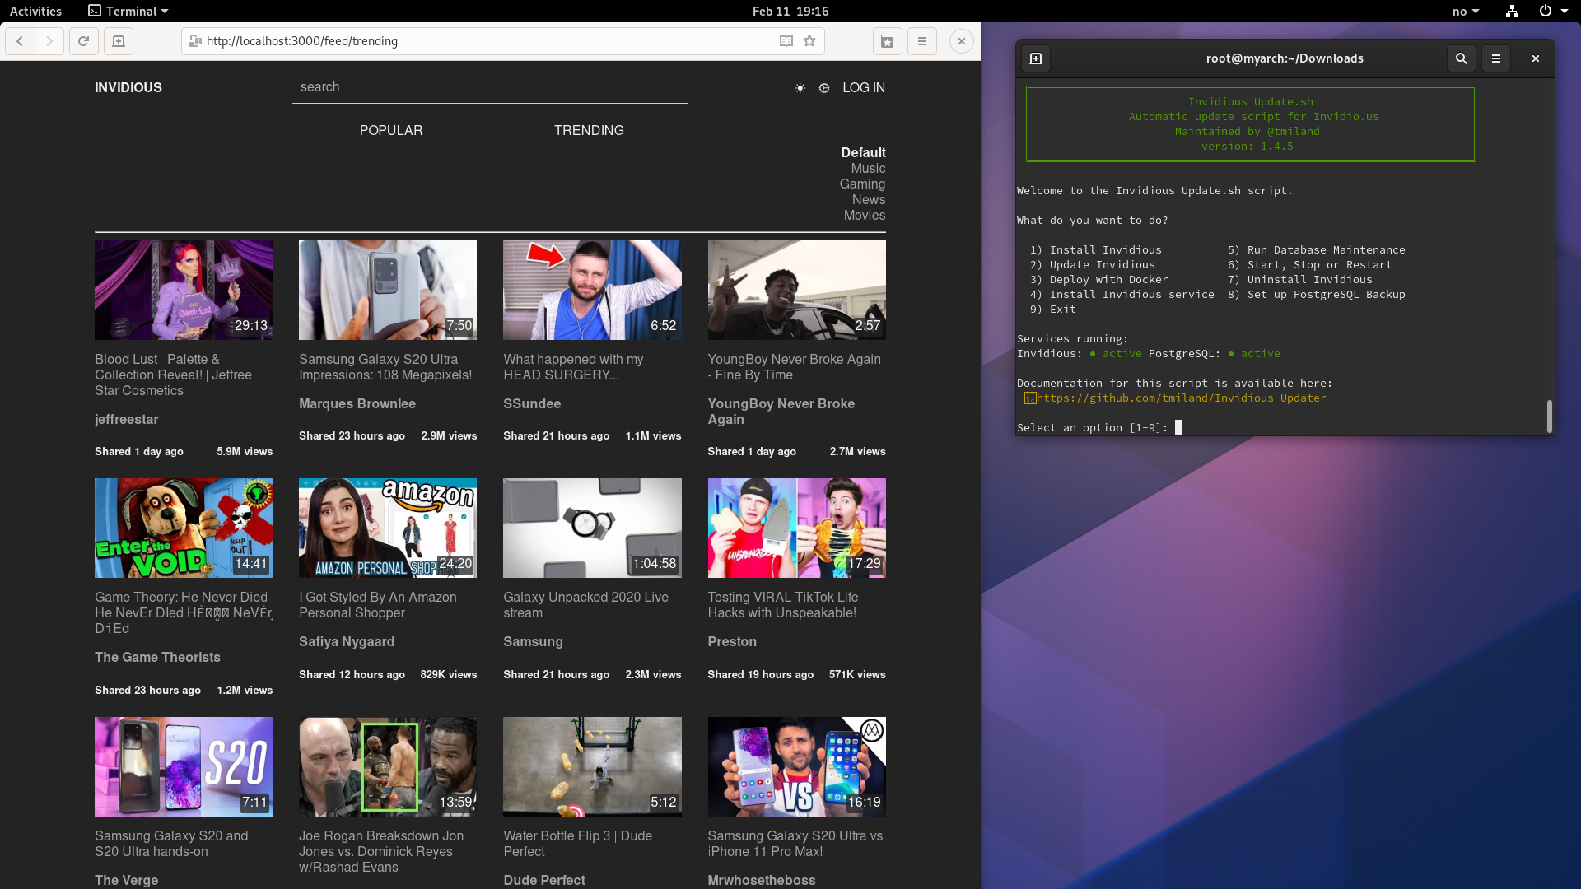Expand the Terminal app menu in top bar
The image size is (1581, 889).
pyautogui.click(x=129, y=11)
